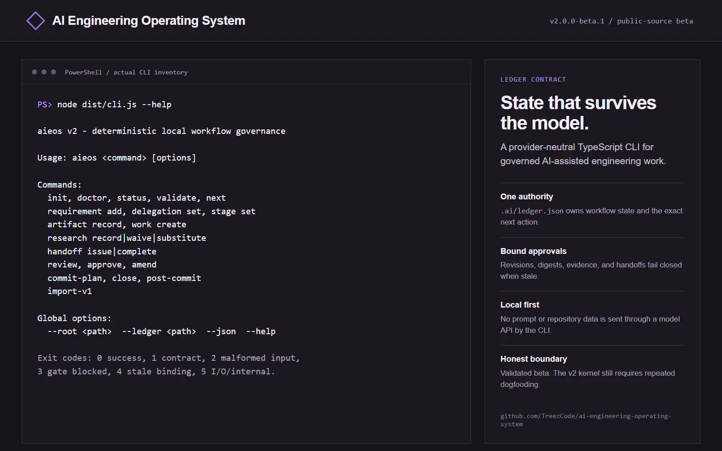Click the middle terminal window dot
The width and height of the screenshot is (722, 451).
[x=44, y=72]
